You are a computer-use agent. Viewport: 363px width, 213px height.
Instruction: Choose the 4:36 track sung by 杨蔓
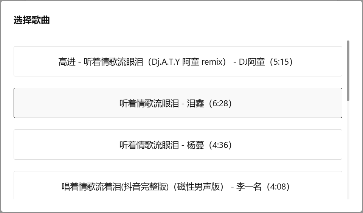[x=178, y=145]
